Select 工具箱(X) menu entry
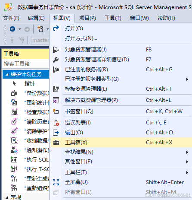192x200 pixels. [121, 143]
